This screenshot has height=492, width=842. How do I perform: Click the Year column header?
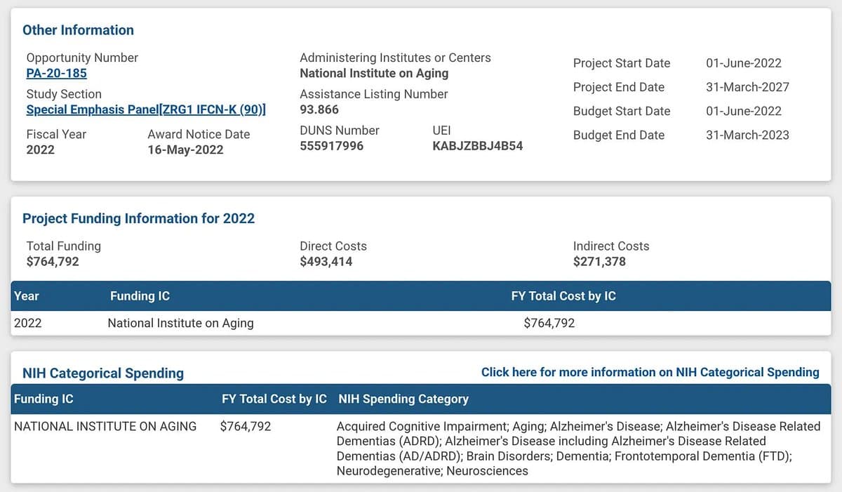[x=27, y=296]
